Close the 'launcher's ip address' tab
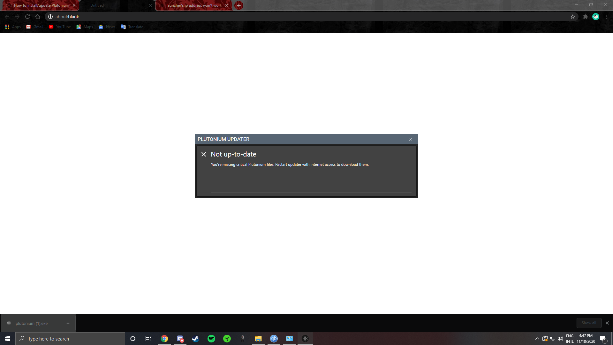The height and width of the screenshot is (345, 613). (x=227, y=5)
